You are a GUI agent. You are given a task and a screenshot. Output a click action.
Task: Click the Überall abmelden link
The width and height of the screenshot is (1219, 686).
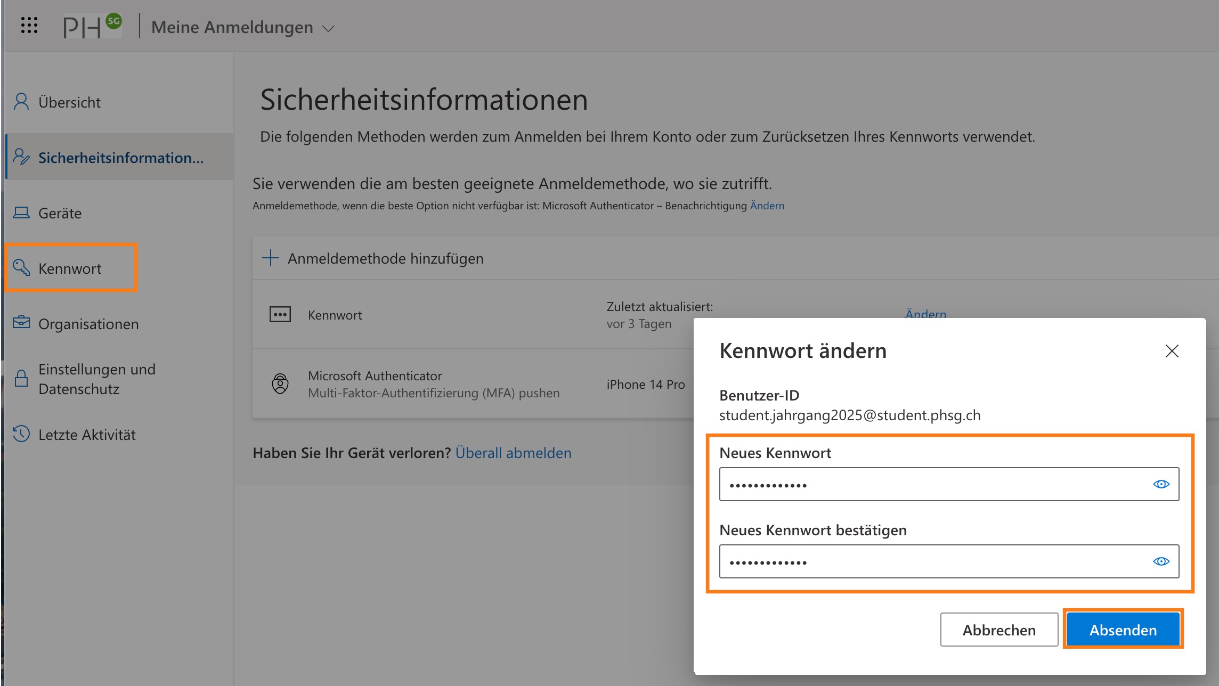tap(514, 453)
